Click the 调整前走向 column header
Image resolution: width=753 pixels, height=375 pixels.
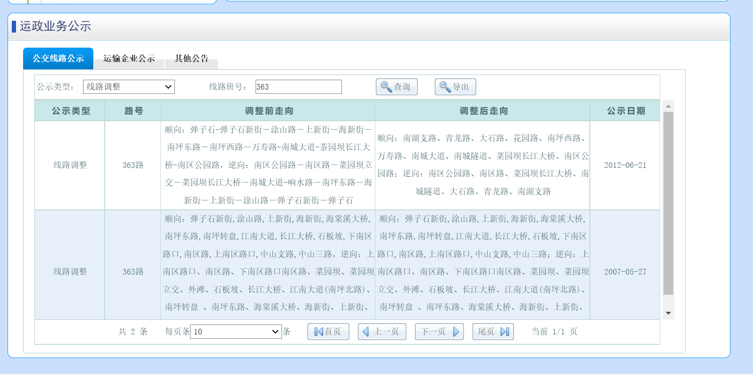(268, 111)
